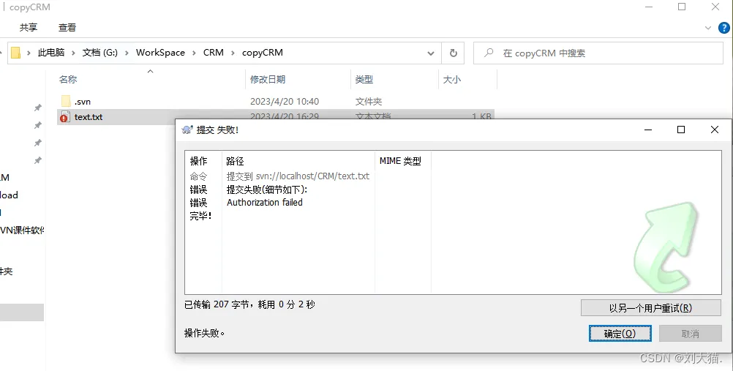Click the 确定(O) button
The image size is (733, 371).
tap(620, 334)
